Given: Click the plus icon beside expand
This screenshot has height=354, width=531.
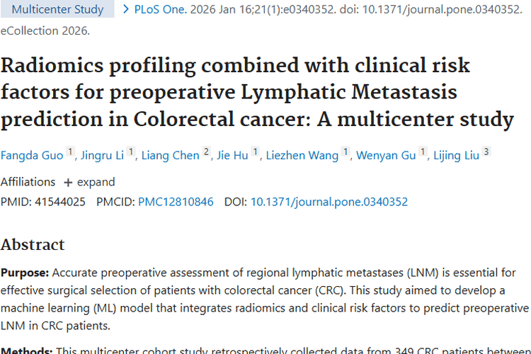Looking at the screenshot, I should (x=68, y=182).
